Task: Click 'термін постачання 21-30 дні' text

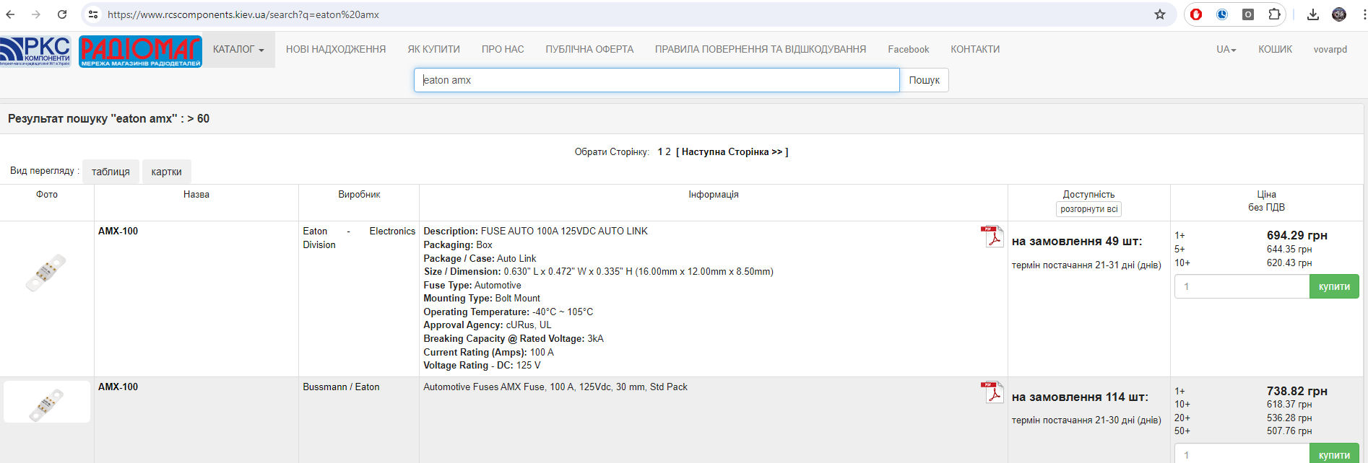Action: click(1086, 420)
